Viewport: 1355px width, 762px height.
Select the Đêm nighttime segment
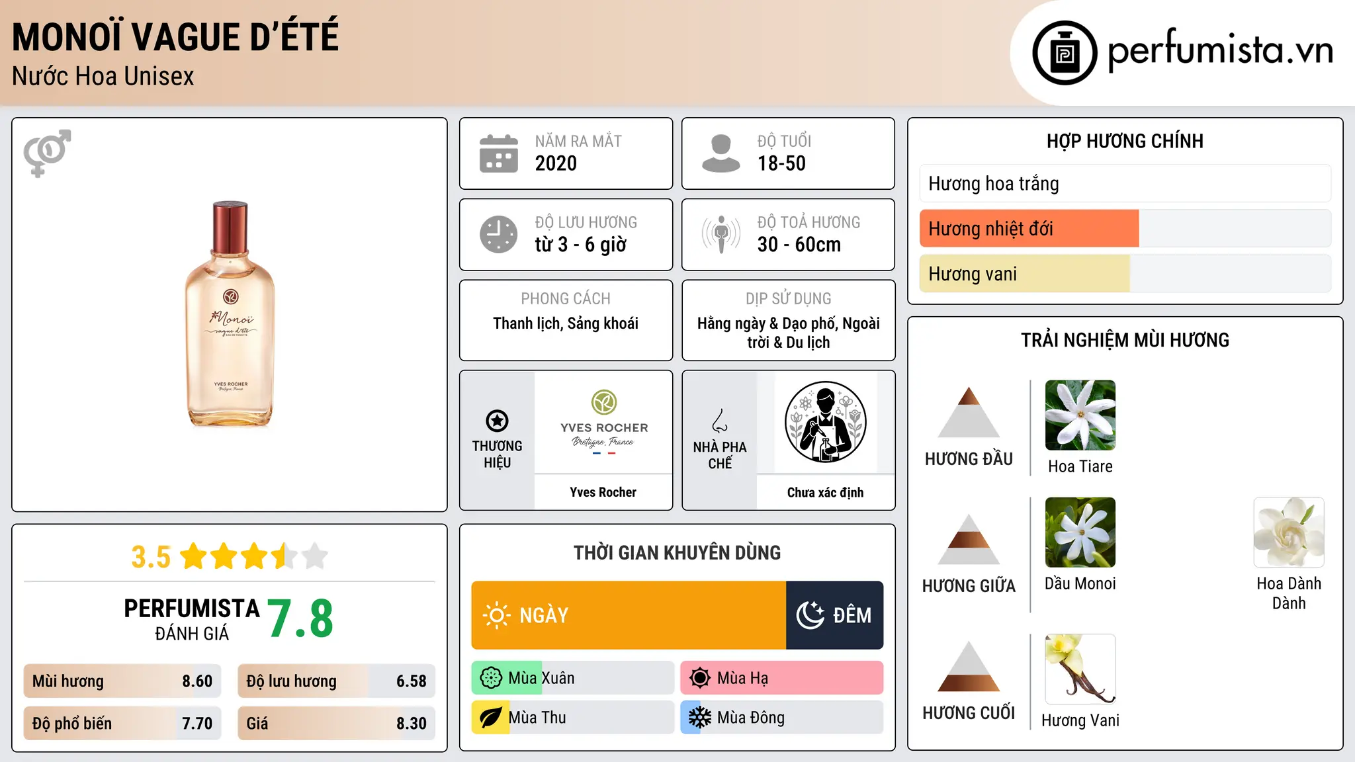835,615
